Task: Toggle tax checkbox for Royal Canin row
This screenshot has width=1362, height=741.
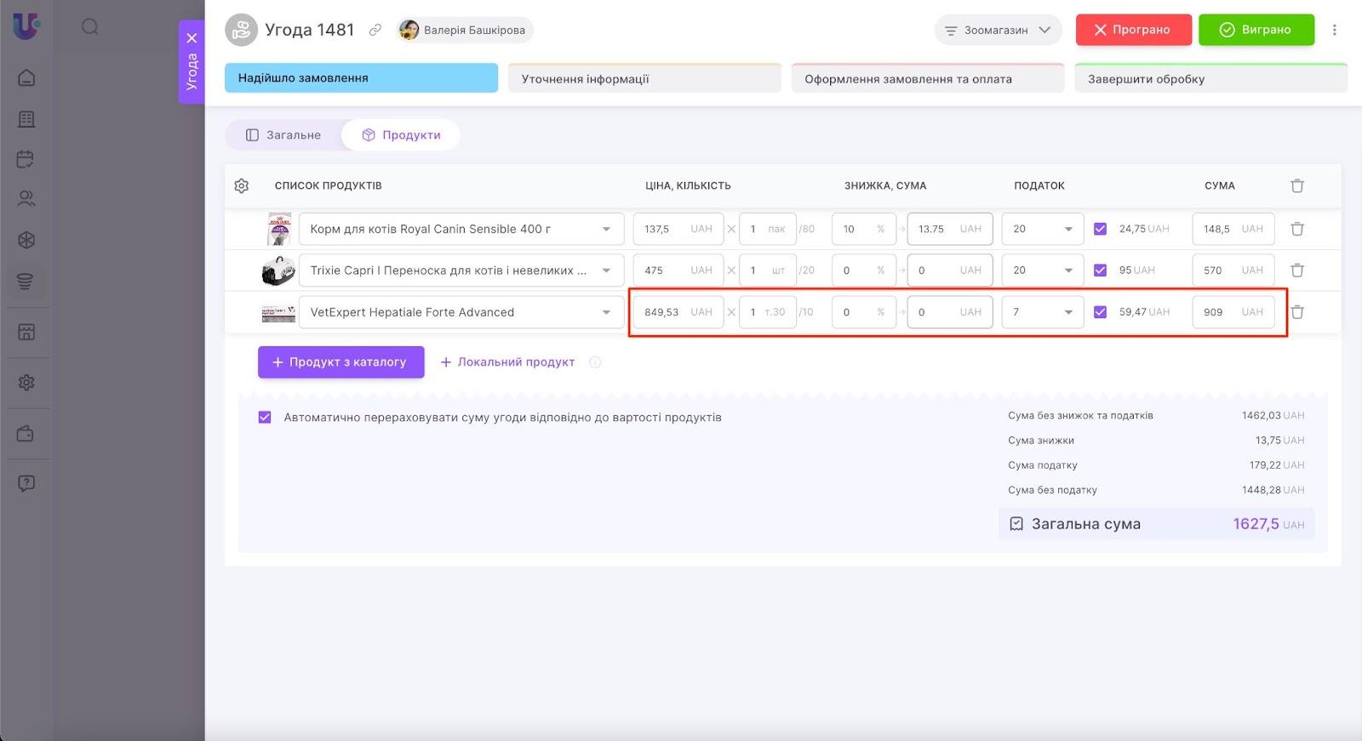Action: point(1100,229)
